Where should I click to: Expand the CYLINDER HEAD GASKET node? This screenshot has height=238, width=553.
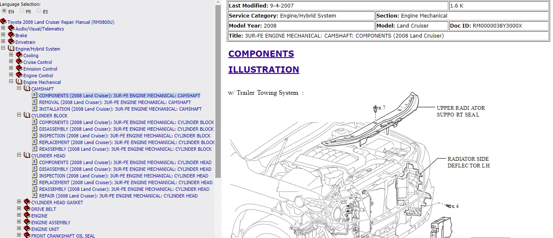point(19,202)
